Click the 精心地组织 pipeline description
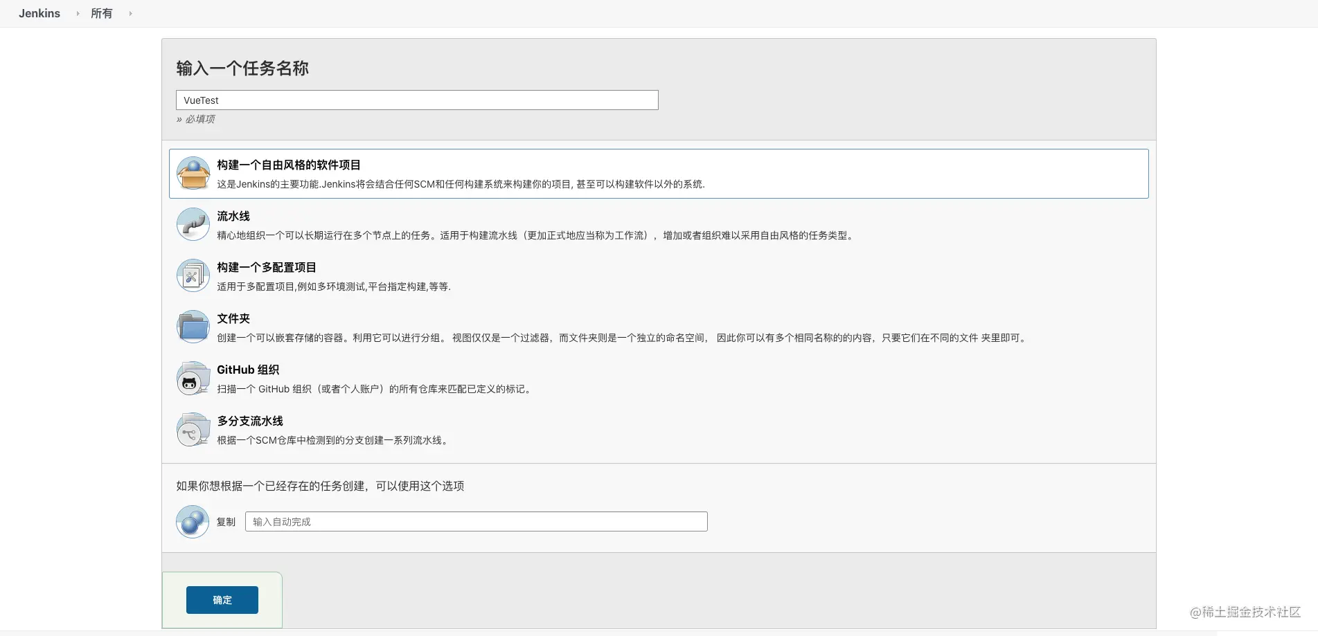Screen dimensions: 1318x636 [537, 235]
